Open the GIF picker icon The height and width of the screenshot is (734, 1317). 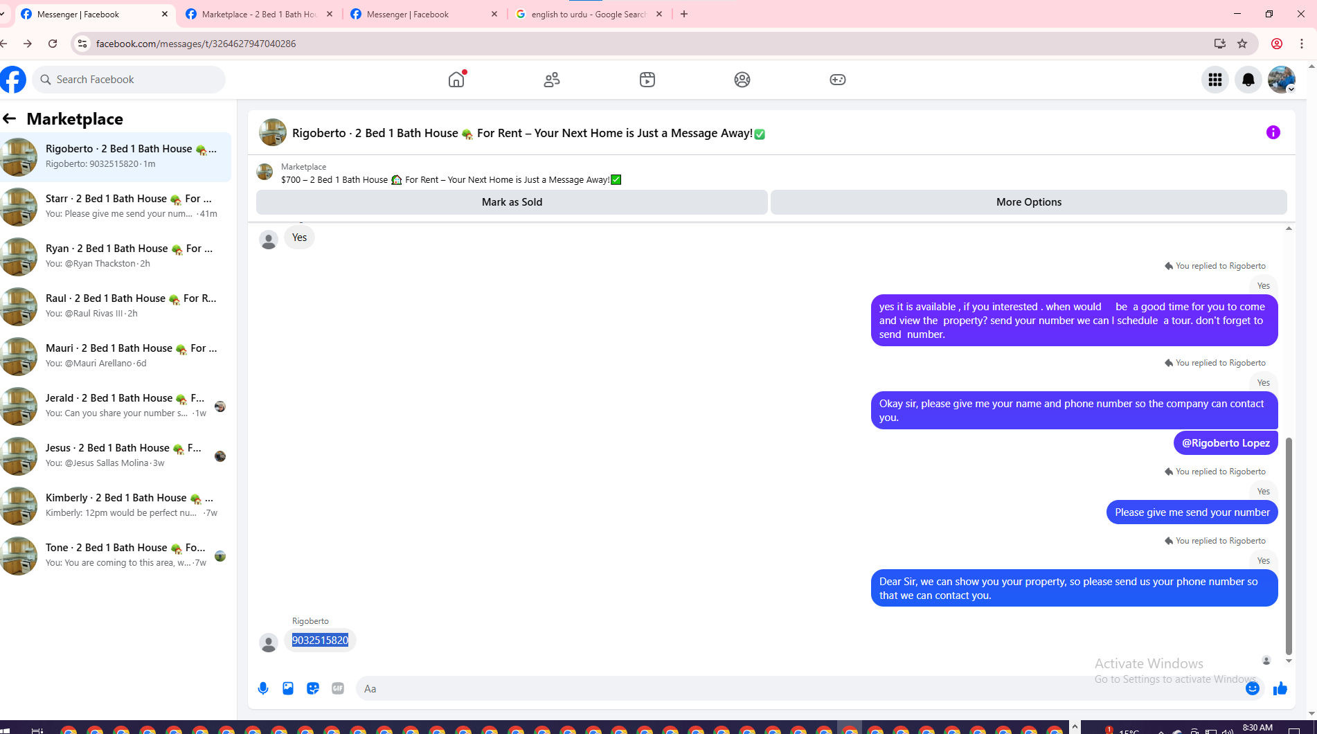[x=338, y=688]
